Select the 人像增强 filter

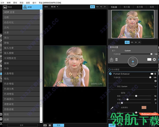pos(21,73)
